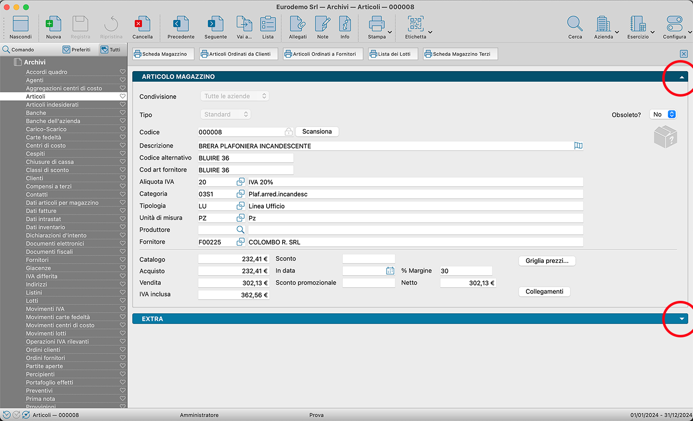Open the Obsoleto dropdown
The height and width of the screenshot is (421, 693).
click(663, 114)
